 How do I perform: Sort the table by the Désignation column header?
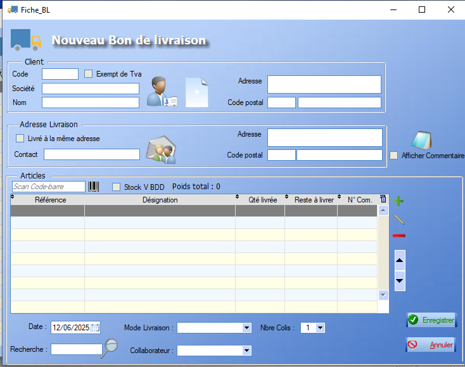(x=160, y=200)
